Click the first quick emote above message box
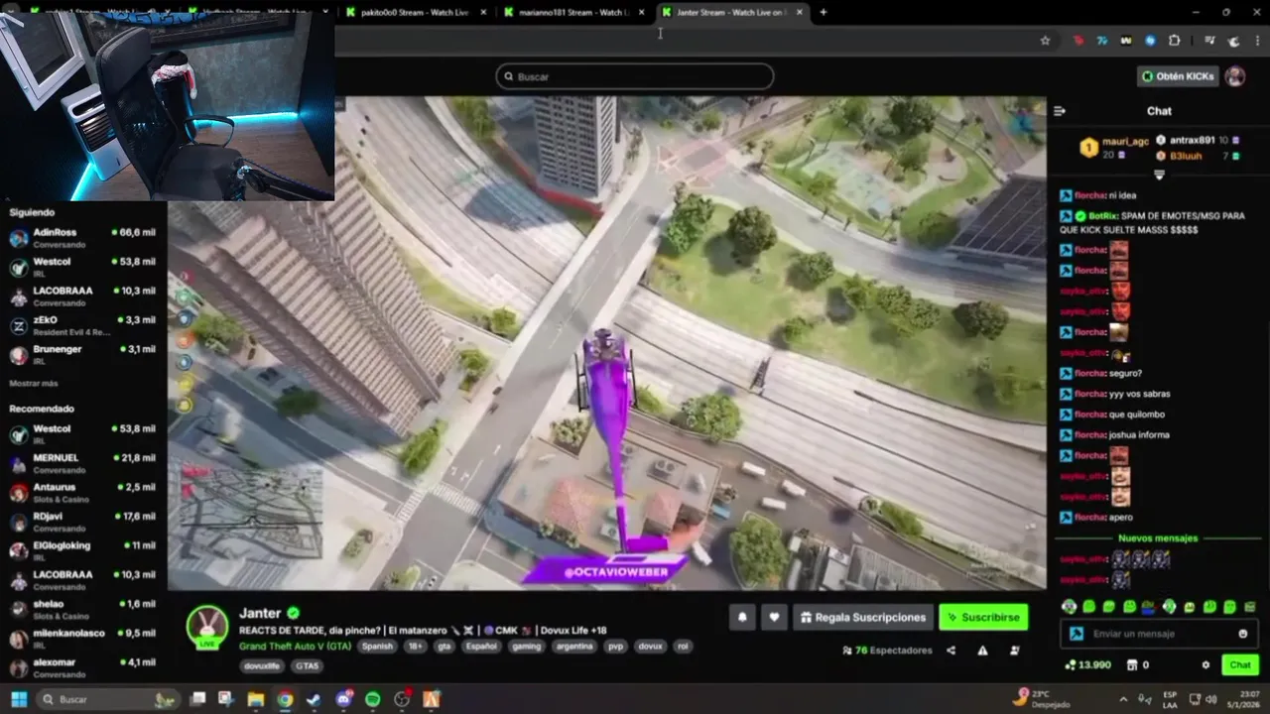 [1069, 607]
